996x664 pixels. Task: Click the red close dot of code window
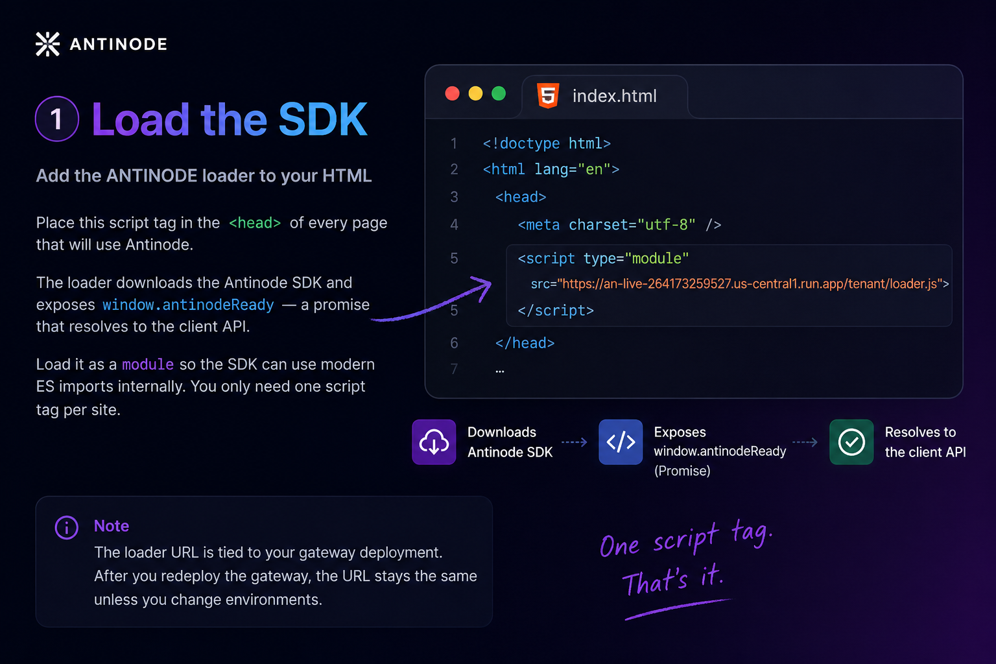453,93
